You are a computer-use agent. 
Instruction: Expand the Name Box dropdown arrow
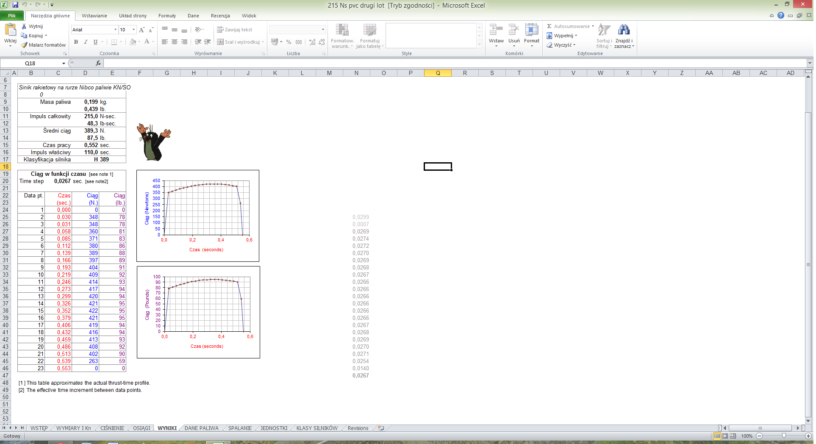[64, 63]
